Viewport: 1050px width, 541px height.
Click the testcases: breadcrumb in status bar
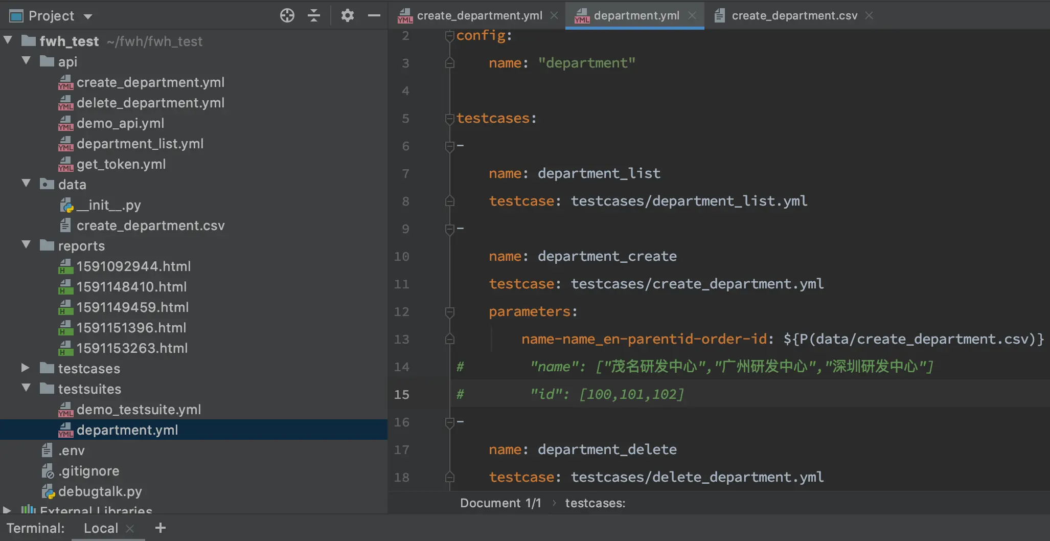(x=595, y=503)
